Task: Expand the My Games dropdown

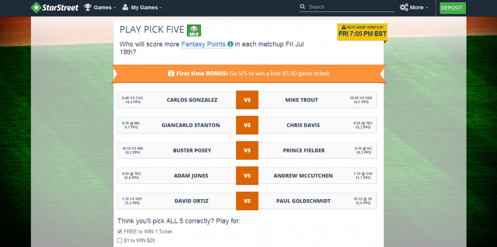Action: pyautogui.click(x=146, y=7)
